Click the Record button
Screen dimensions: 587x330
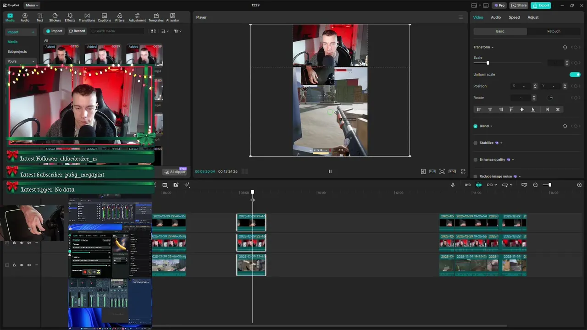[x=77, y=31]
